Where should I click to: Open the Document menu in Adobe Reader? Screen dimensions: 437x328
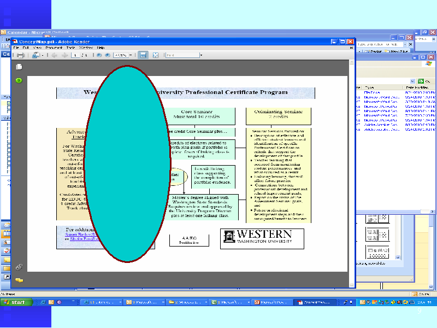click(x=54, y=48)
